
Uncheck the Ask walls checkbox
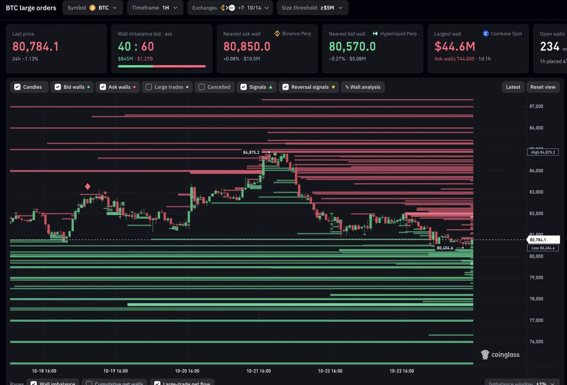[103, 87]
